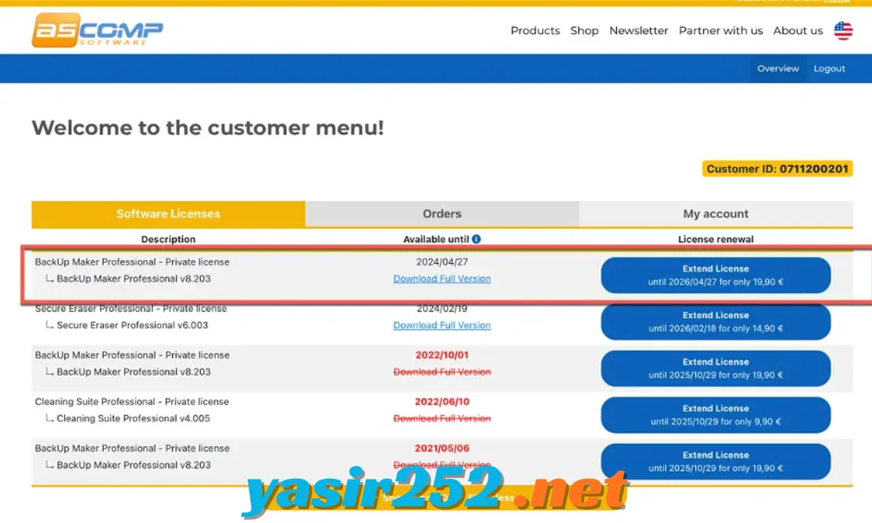The image size is (872, 523).
Task: Click the red 2022/10/01 expiry date
Action: (442, 355)
